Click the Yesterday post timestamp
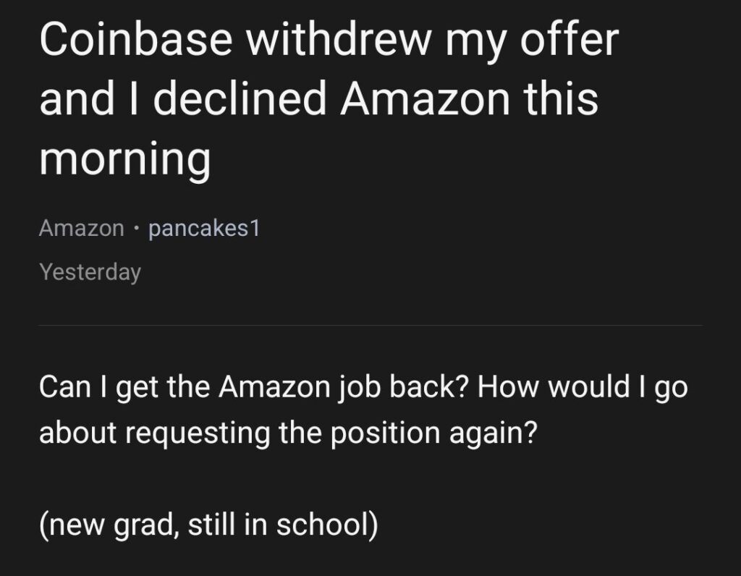Viewport: 741px width, 576px height. (x=90, y=272)
